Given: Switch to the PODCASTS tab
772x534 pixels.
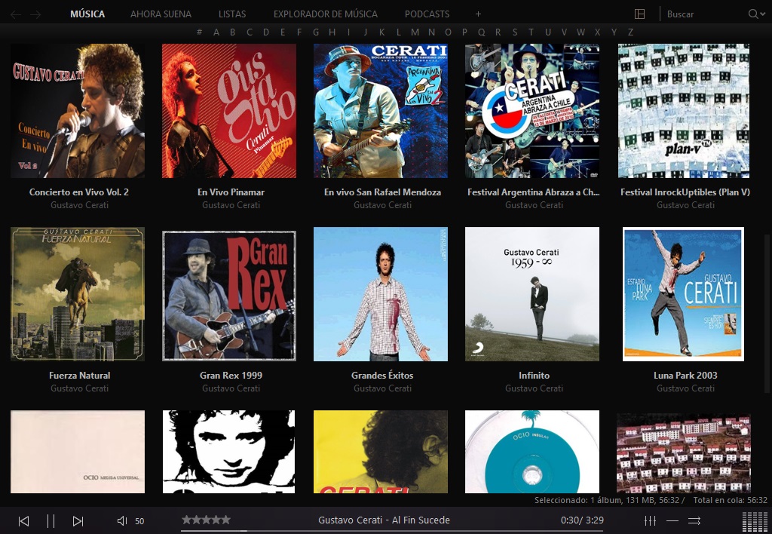Looking at the screenshot, I should (x=427, y=14).
